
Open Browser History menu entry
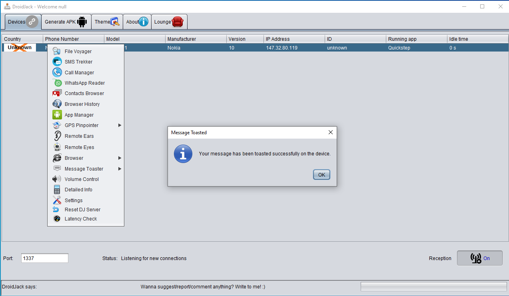pyautogui.click(x=86, y=104)
